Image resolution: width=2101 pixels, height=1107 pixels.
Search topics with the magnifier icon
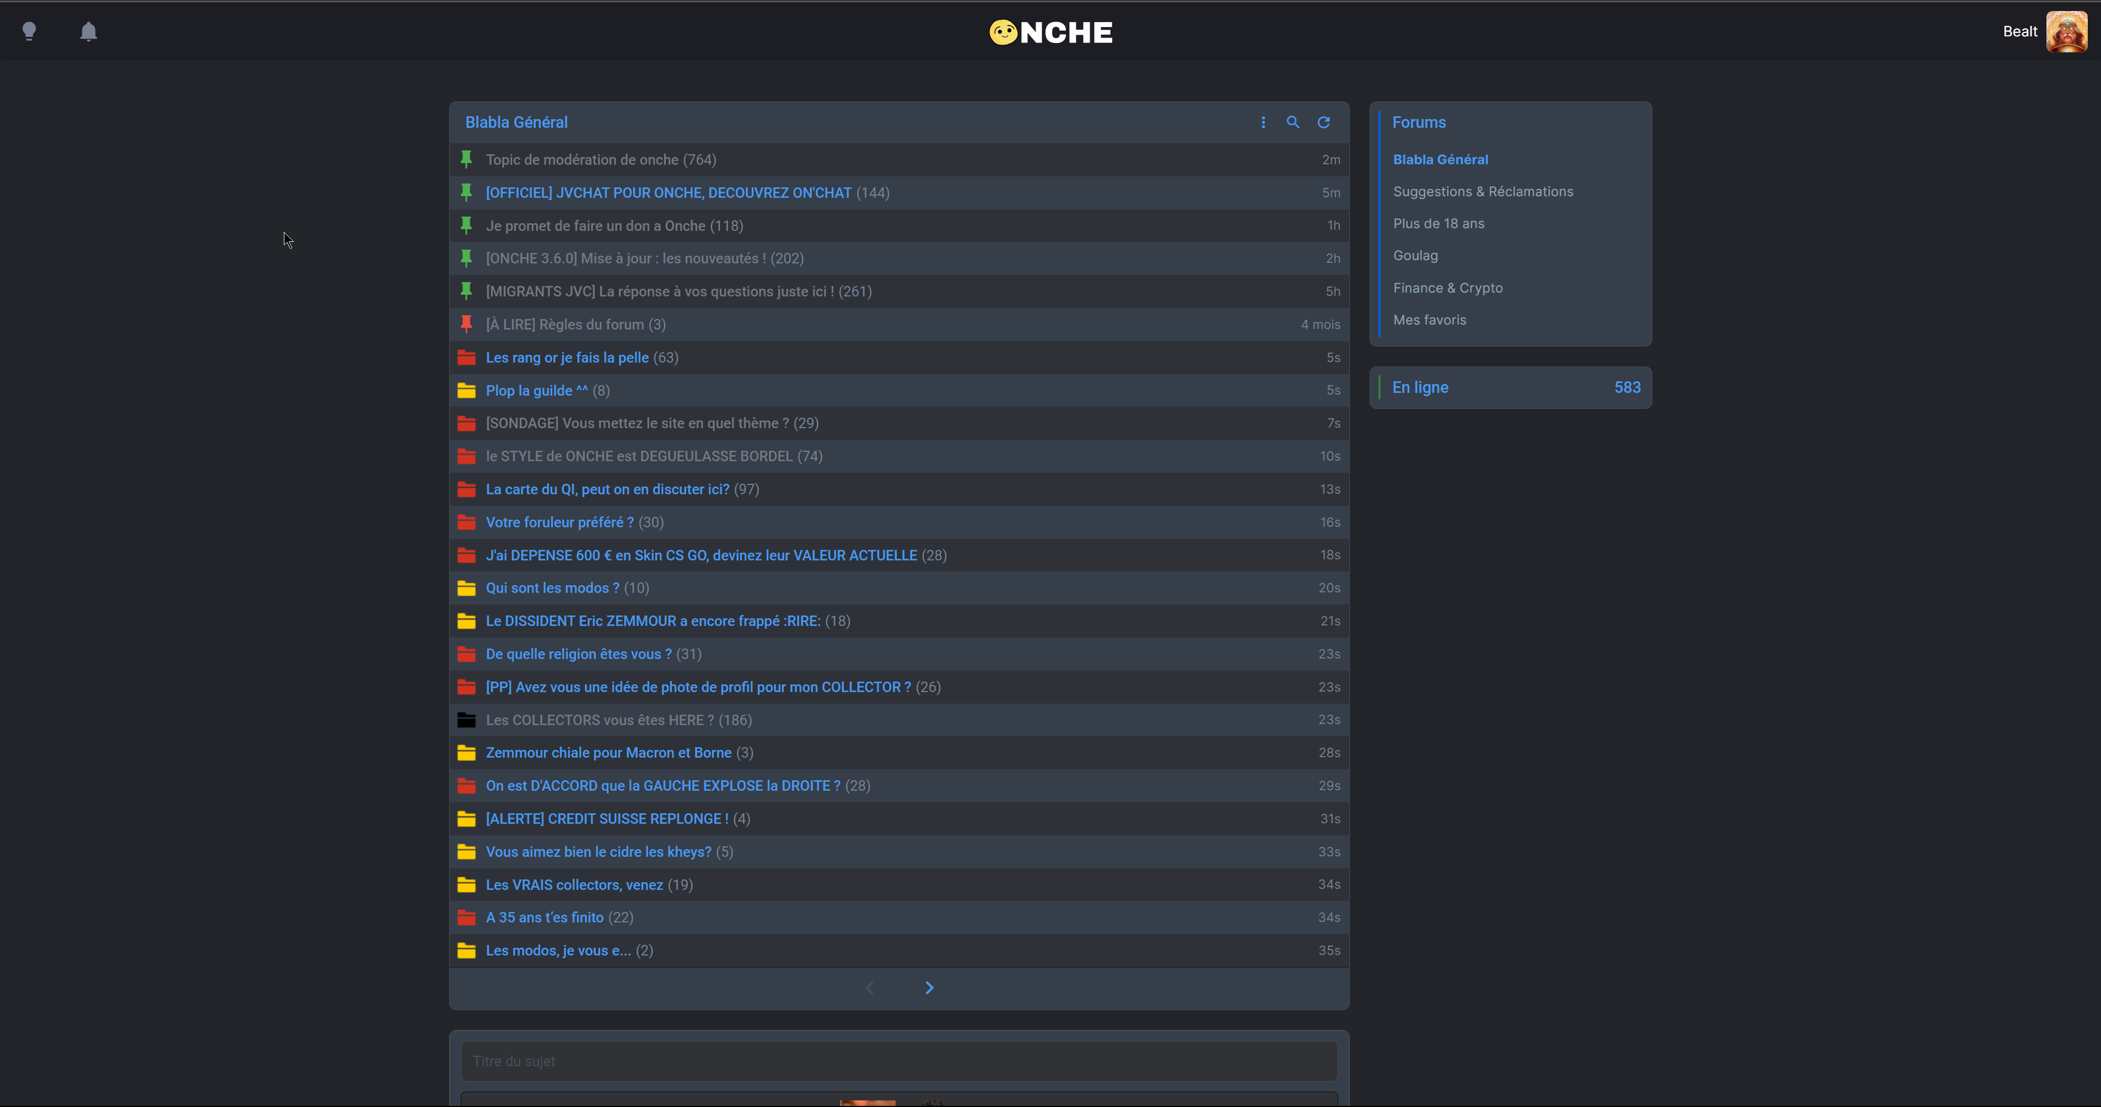(1293, 122)
